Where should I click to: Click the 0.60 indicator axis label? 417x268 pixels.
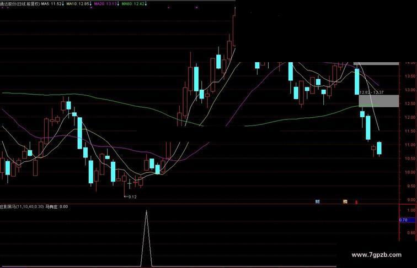point(411,233)
